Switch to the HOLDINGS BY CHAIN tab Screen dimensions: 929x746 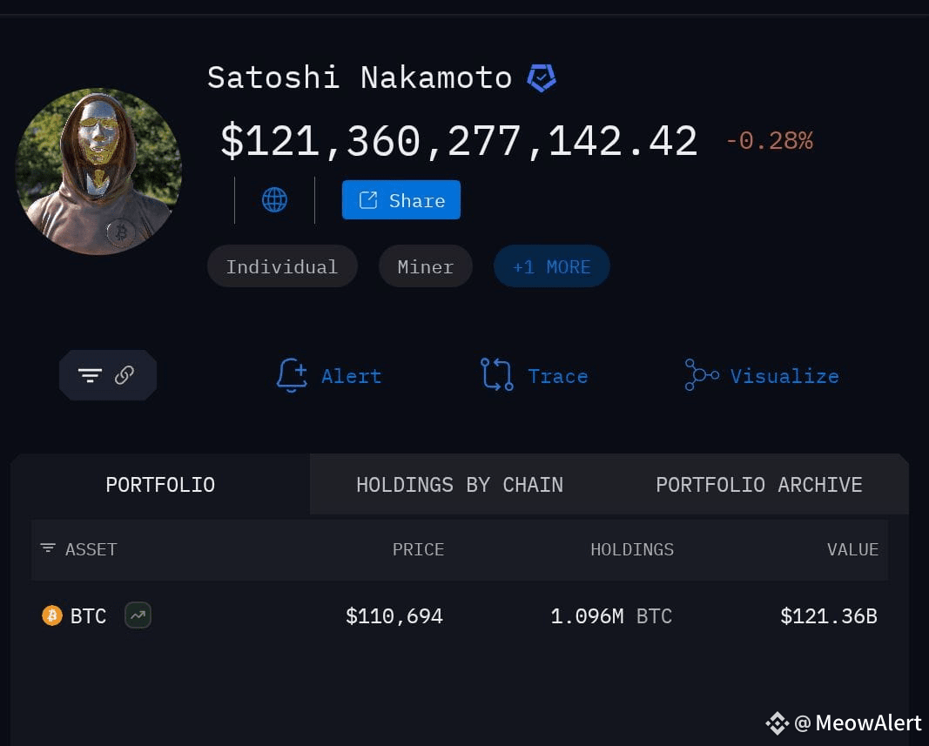tap(459, 484)
